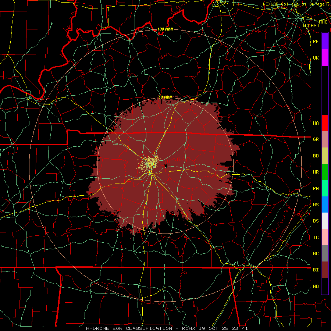Click the HYDROMETEOR CLASSIFICATION title text
The height and width of the screenshot is (331, 331).
pyautogui.click(x=129, y=328)
